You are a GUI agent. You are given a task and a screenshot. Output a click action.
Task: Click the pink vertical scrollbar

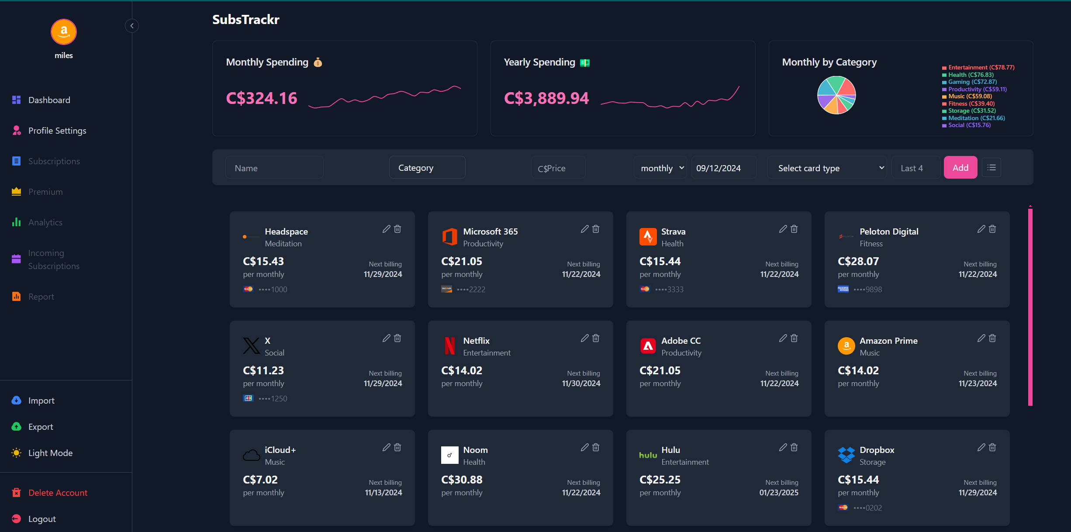(1030, 307)
